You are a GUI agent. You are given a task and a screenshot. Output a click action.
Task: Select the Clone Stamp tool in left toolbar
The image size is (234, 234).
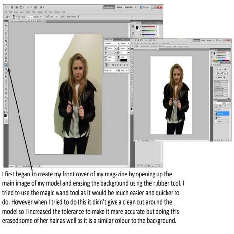(6, 57)
